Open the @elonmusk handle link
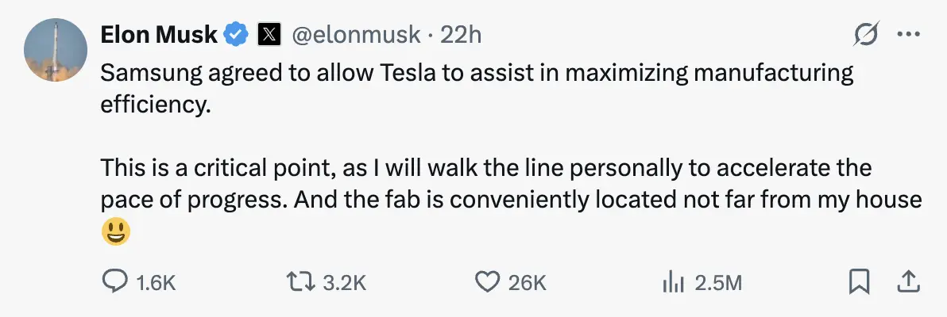947x317 pixels. 357,34
